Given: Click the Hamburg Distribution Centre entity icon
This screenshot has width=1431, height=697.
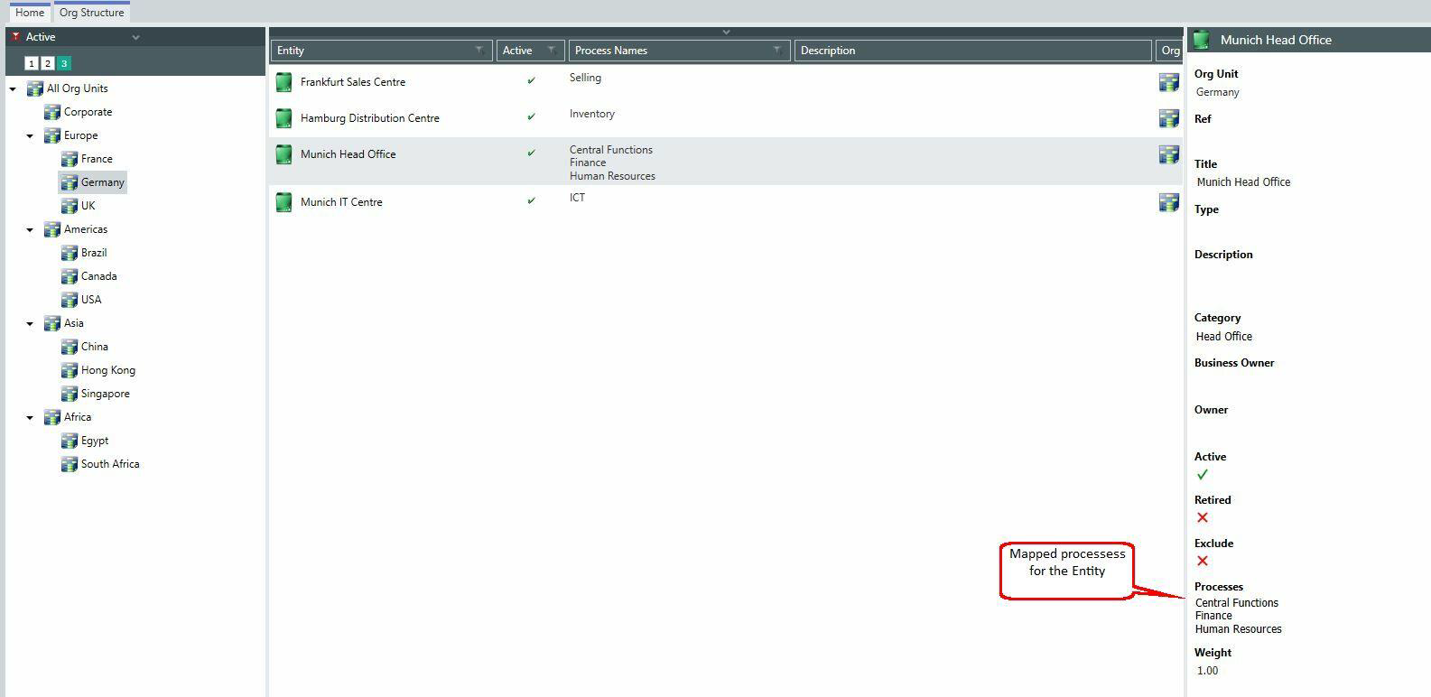Looking at the screenshot, I should click(283, 118).
